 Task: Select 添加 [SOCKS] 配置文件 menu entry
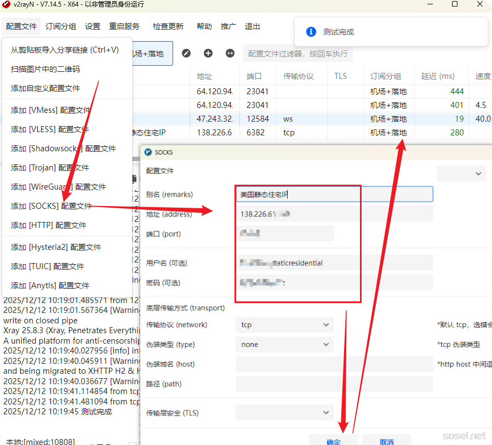(x=52, y=206)
